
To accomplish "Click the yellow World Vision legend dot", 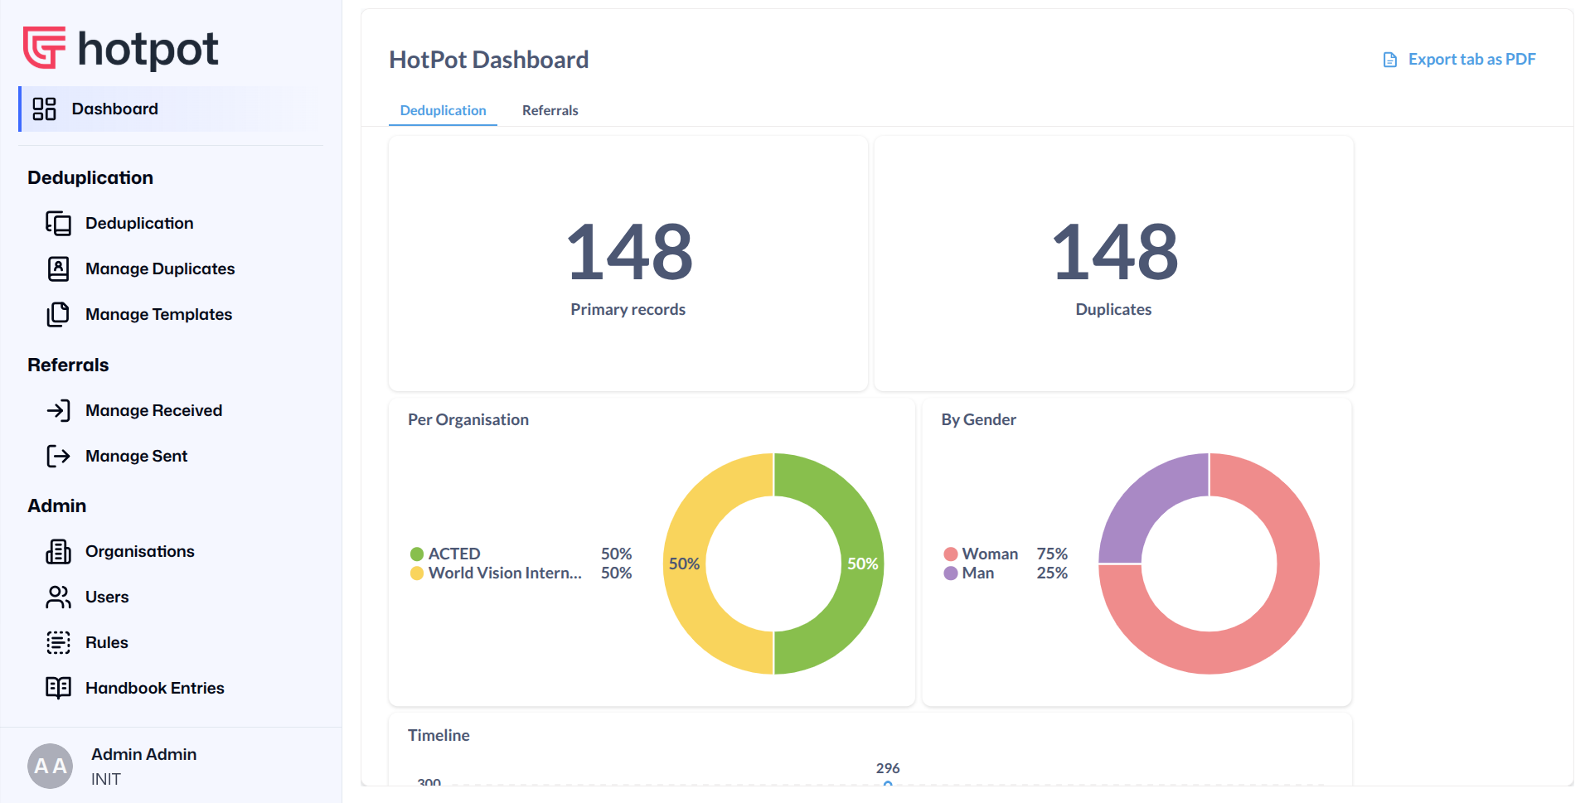I will click(417, 573).
